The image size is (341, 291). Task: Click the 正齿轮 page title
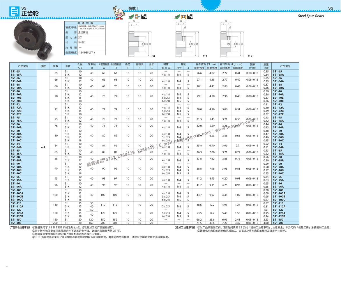tap(30, 13)
